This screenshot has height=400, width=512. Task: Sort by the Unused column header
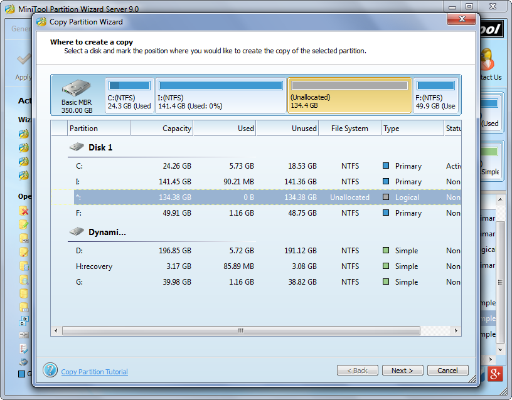tap(287, 129)
